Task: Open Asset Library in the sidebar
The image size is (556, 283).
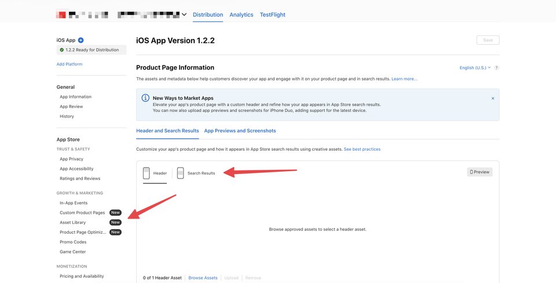Action: pyautogui.click(x=73, y=222)
